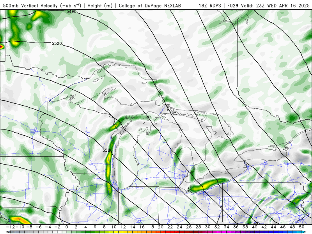Image resolution: width=312 pixels, height=234 pixels.
Task: Click the 38 colorbar value
Action: [245, 227]
